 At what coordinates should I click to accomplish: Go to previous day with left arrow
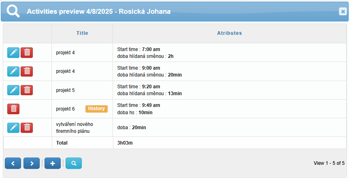tap(13, 163)
